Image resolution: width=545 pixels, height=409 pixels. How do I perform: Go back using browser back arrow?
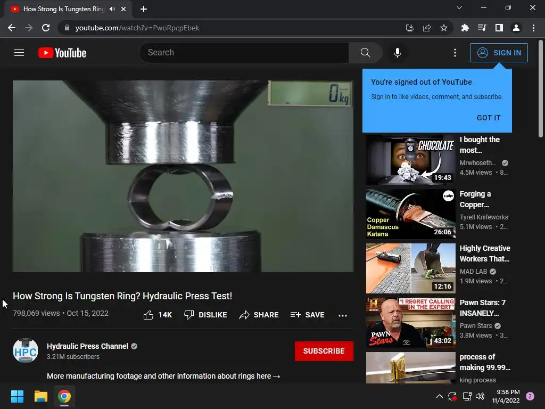tap(12, 28)
